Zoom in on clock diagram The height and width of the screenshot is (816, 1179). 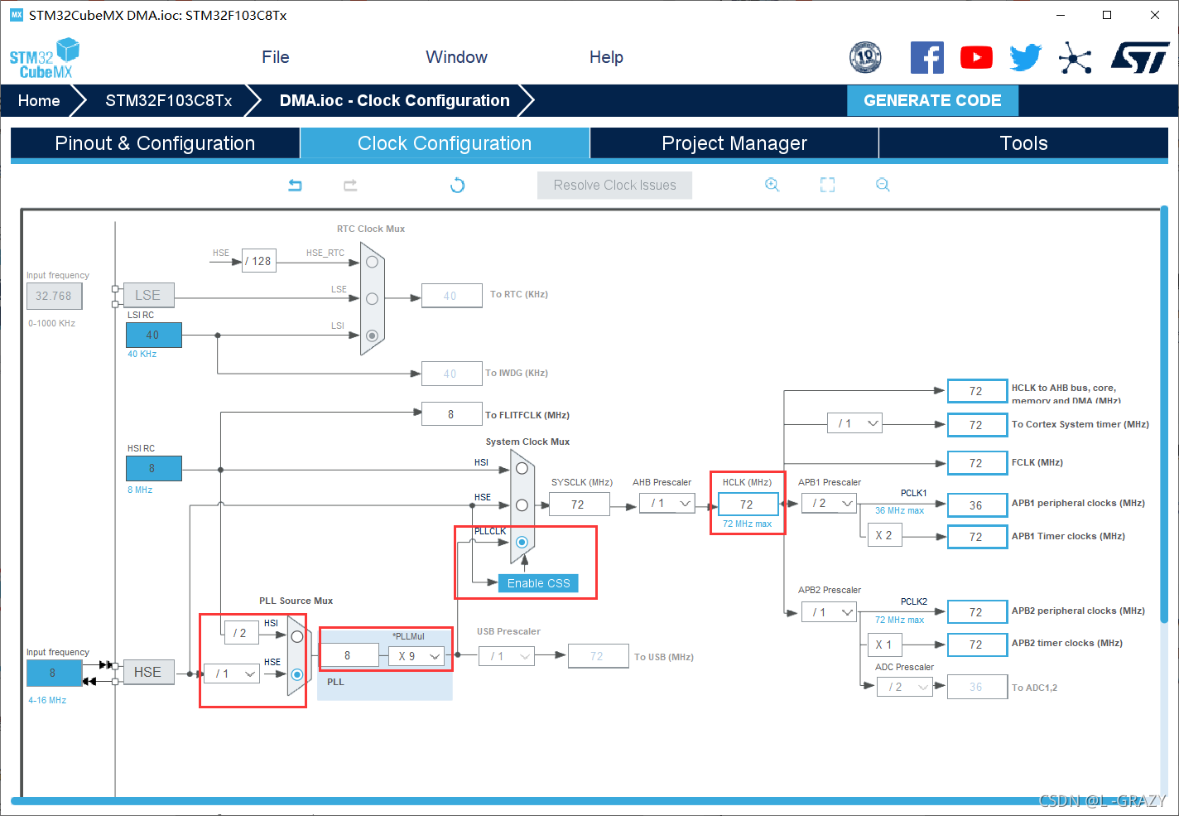(772, 185)
